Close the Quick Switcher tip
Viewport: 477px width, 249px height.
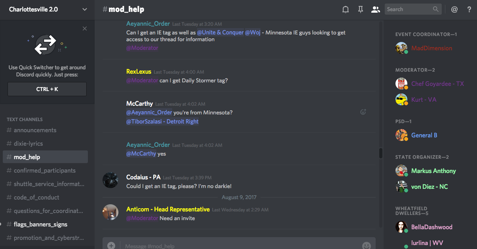click(x=85, y=29)
